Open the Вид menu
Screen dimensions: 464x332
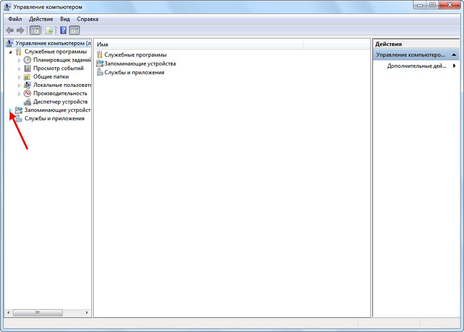click(x=65, y=19)
